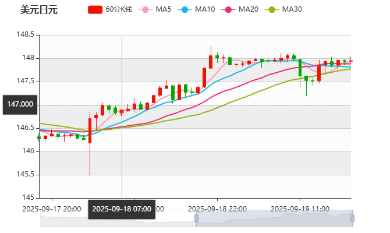Screen dimensions: 390x233
Task: Click the 147.000 y-axis pointer label
Action: pyautogui.click(x=20, y=104)
